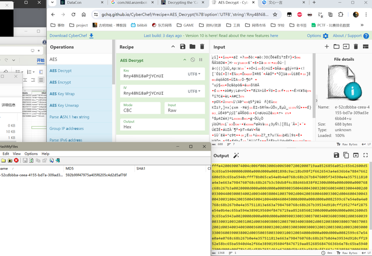Collapse the Recipe pane chevron
372x256 pixels.
coord(173,47)
